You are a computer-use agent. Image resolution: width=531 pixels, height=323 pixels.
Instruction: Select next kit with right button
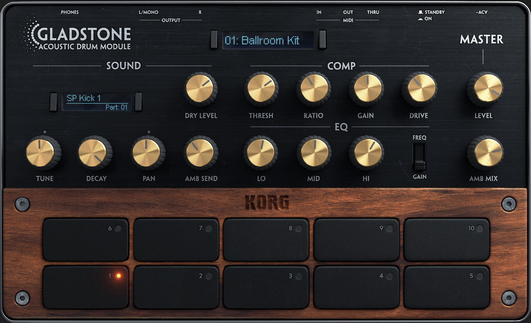click(x=322, y=39)
